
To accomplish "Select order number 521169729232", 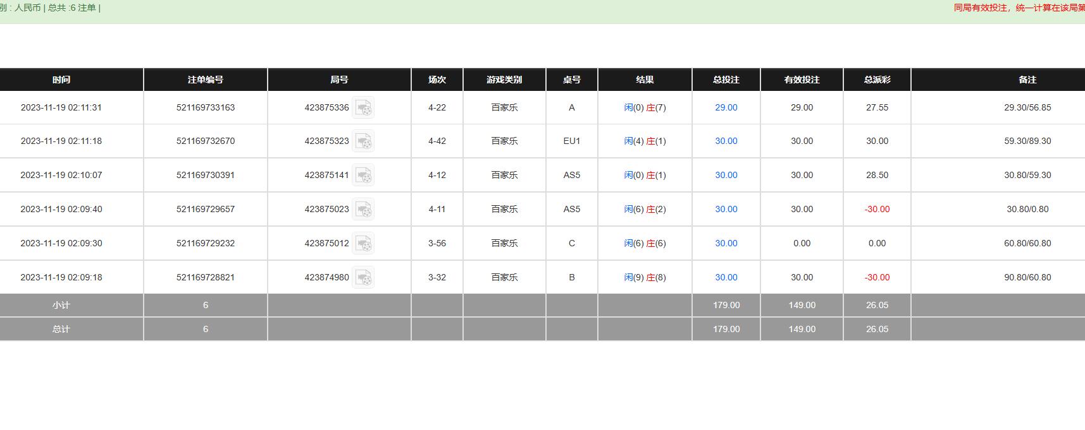I will tap(206, 243).
